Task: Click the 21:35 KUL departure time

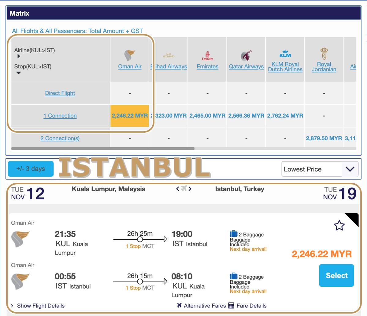Action: point(65,234)
